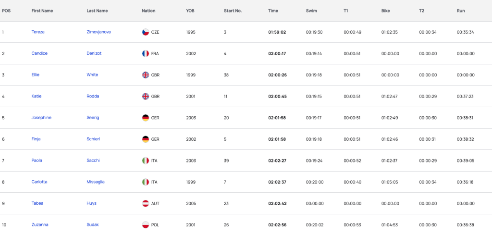This screenshot has height=235, width=492.
Task: Open Tereza athlete profile link
Action: pyautogui.click(x=38, y=32)
